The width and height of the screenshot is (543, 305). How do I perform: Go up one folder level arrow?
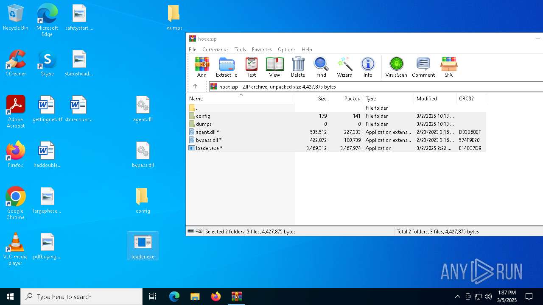[195, 86]
